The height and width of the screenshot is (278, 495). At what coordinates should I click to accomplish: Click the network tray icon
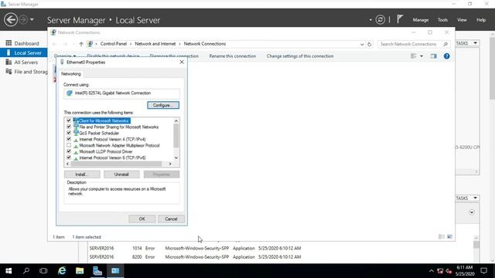[440, 271]
